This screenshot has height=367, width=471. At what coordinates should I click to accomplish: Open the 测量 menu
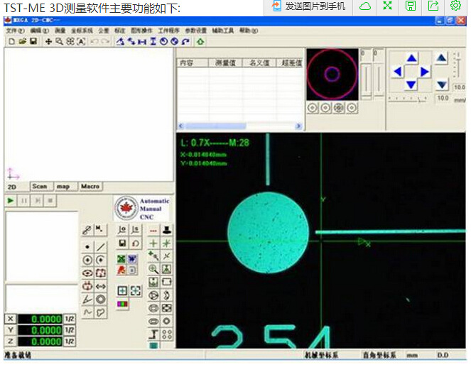(60, 31)
